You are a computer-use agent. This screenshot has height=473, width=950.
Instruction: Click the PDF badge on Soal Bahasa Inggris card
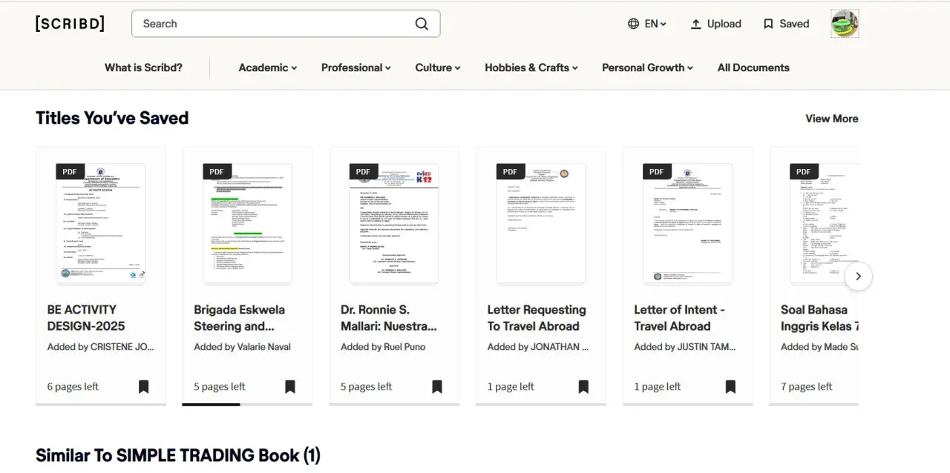[x=804, y=172]
